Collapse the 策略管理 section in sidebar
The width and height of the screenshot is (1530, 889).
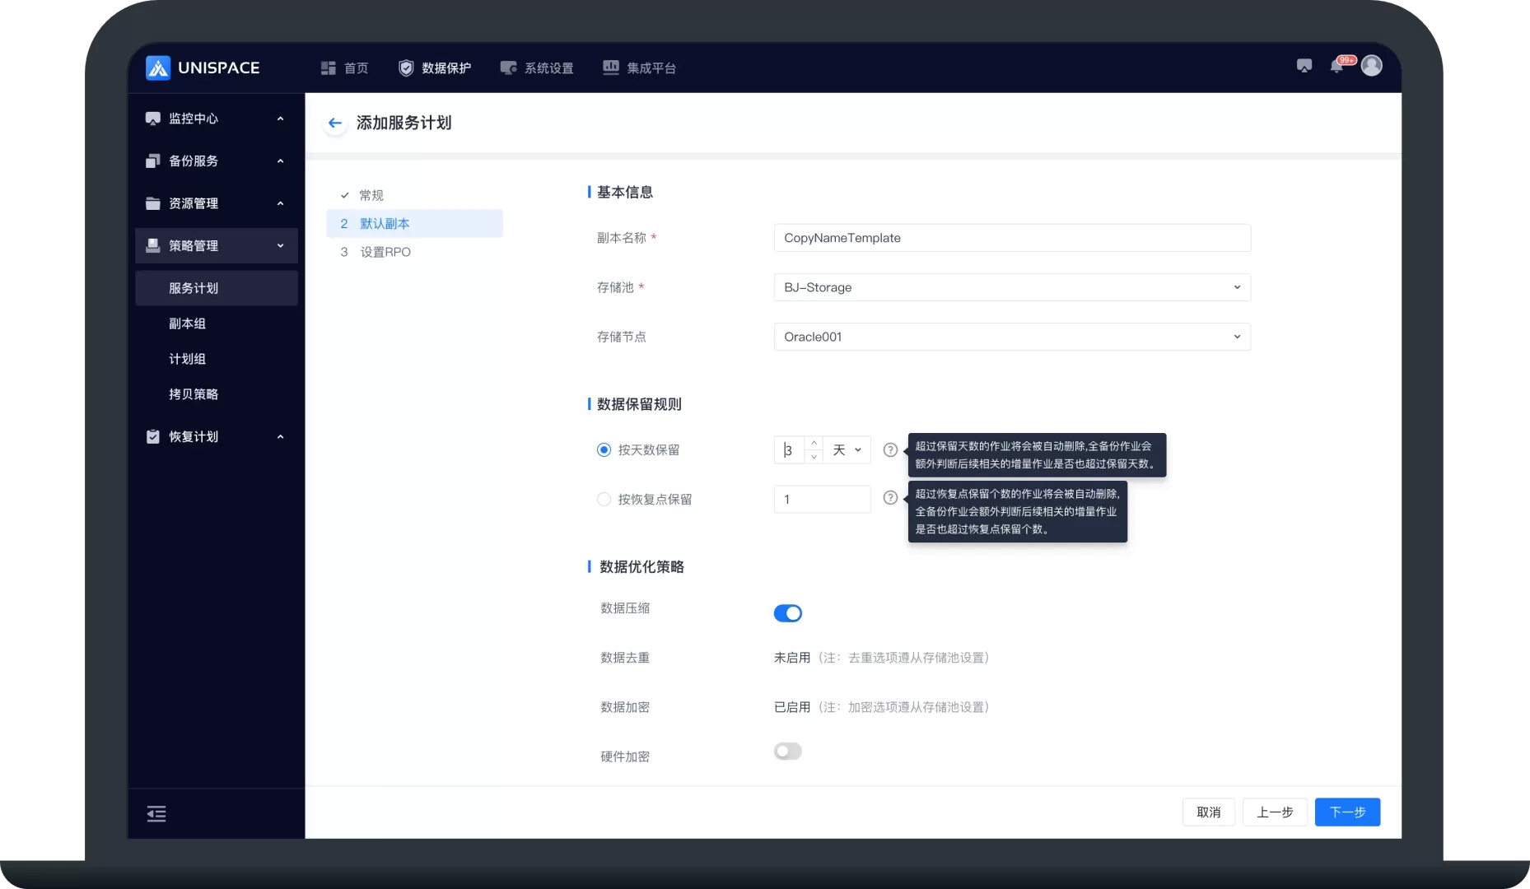click(279, 245)
